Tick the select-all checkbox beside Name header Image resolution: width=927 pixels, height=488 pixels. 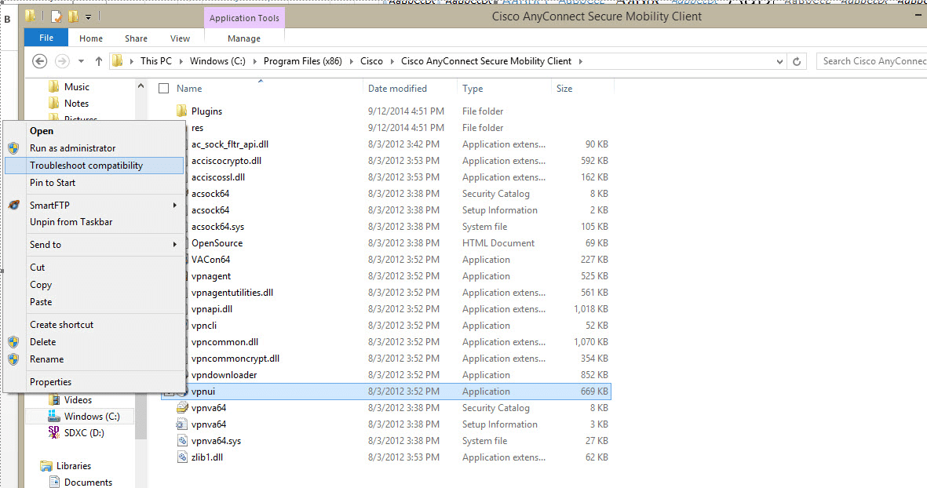tap(164, 89)
